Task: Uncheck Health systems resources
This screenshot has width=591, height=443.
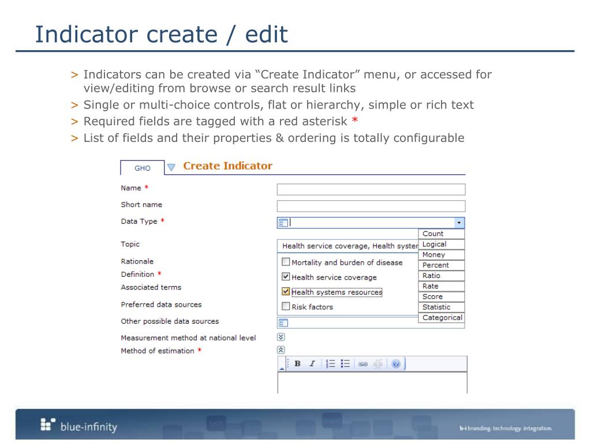Action: pos(286,291)
